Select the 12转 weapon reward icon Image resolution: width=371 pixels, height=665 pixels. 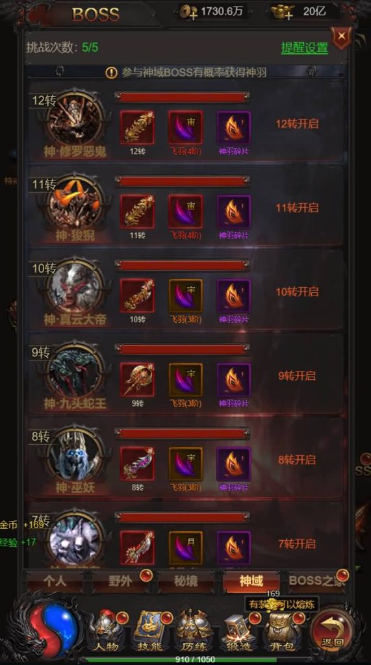[137, 128]
